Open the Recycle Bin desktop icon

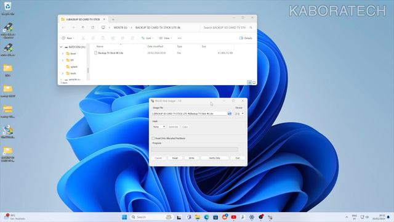pos(7,8)
